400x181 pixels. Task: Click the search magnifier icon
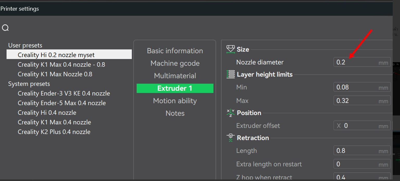[5, 28]
